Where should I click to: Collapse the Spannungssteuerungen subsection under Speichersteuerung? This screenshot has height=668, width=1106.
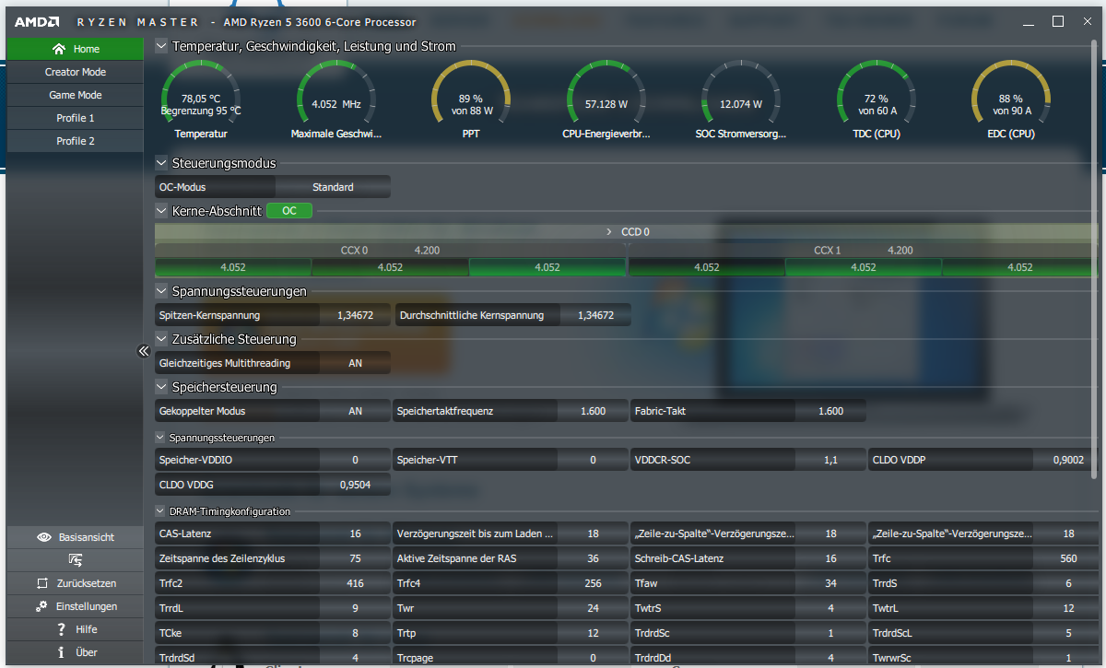[160, 438]
